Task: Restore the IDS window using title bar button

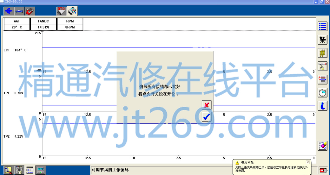Action: click(321, 2)
